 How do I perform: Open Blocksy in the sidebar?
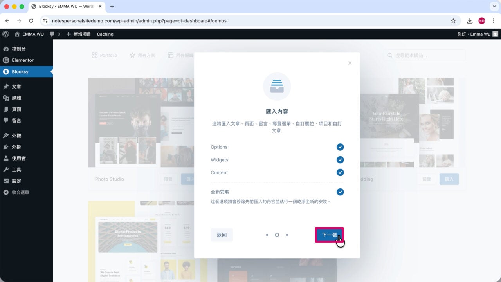(x=26, y=72)
